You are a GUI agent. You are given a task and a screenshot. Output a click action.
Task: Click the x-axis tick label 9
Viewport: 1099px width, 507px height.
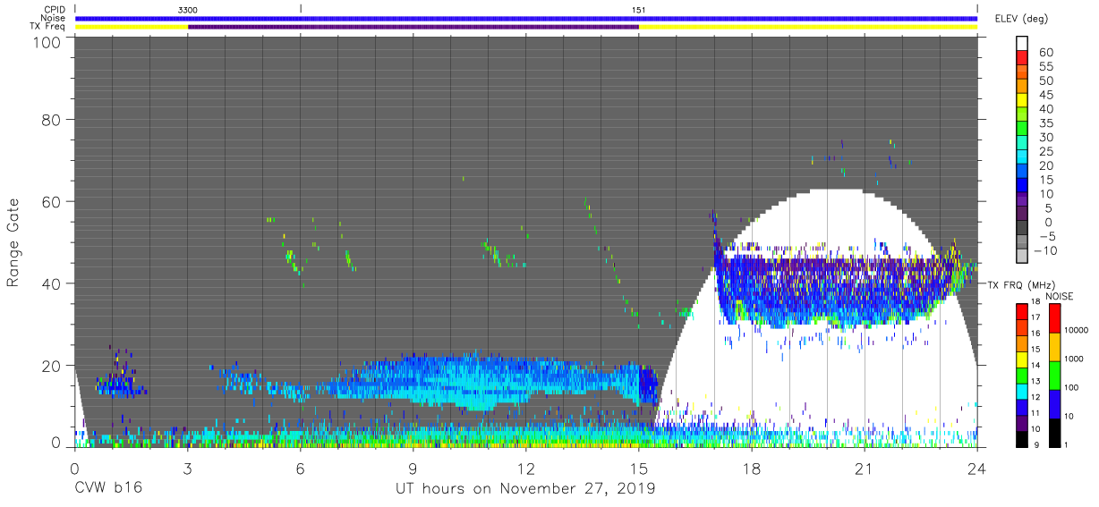[413, 469]
